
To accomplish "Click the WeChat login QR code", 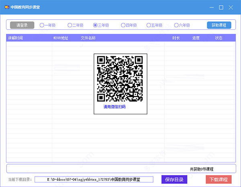I will click(x=120, y=79).
